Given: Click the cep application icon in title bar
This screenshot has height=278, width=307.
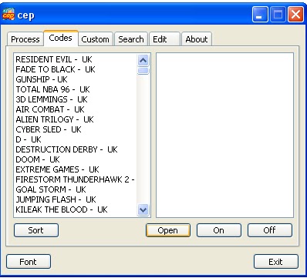Looking at the screenshot, I should [x=8, y=15].
